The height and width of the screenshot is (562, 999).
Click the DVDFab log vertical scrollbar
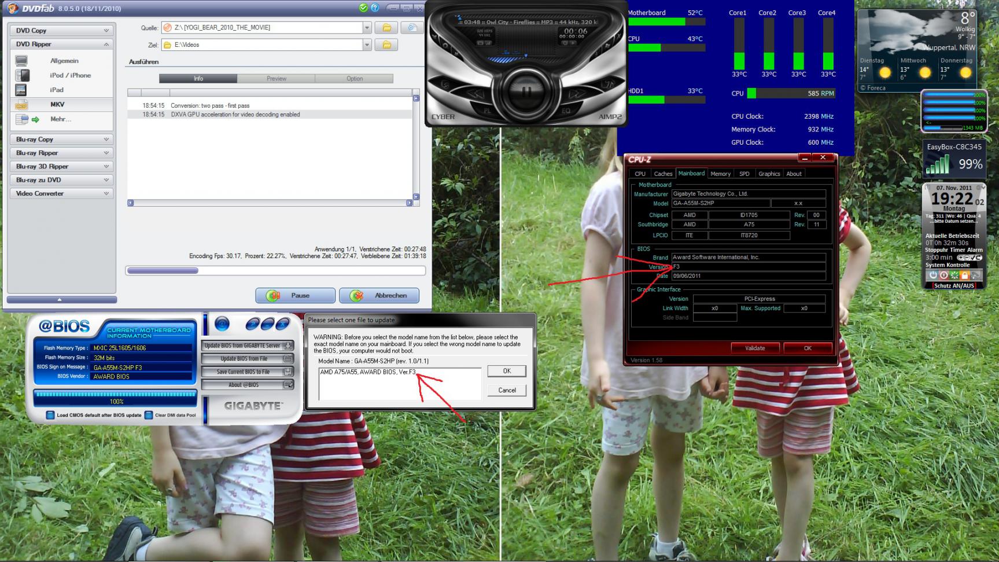point(416,148)
